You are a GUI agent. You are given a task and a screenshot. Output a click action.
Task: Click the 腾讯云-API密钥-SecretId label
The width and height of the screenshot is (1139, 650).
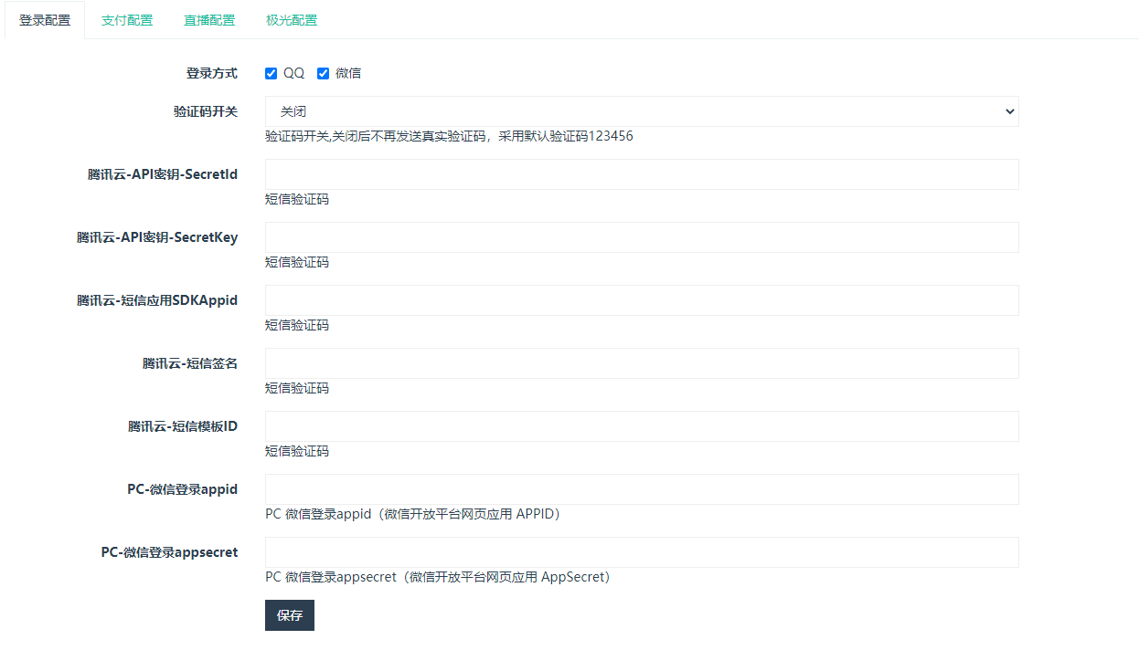163,174
